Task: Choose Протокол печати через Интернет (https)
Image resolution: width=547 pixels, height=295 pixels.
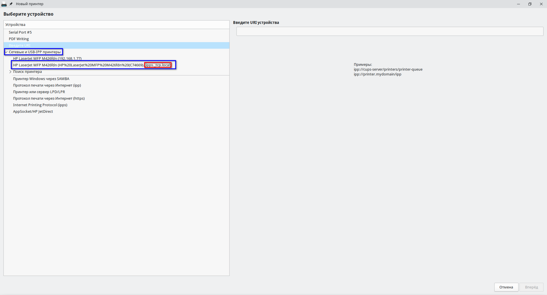Action: [49, 98]
